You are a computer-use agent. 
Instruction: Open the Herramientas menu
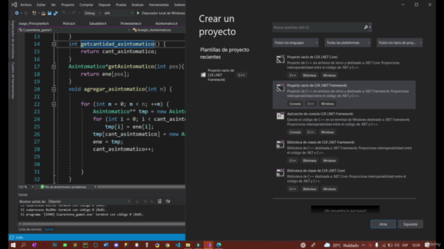point(159,5)
